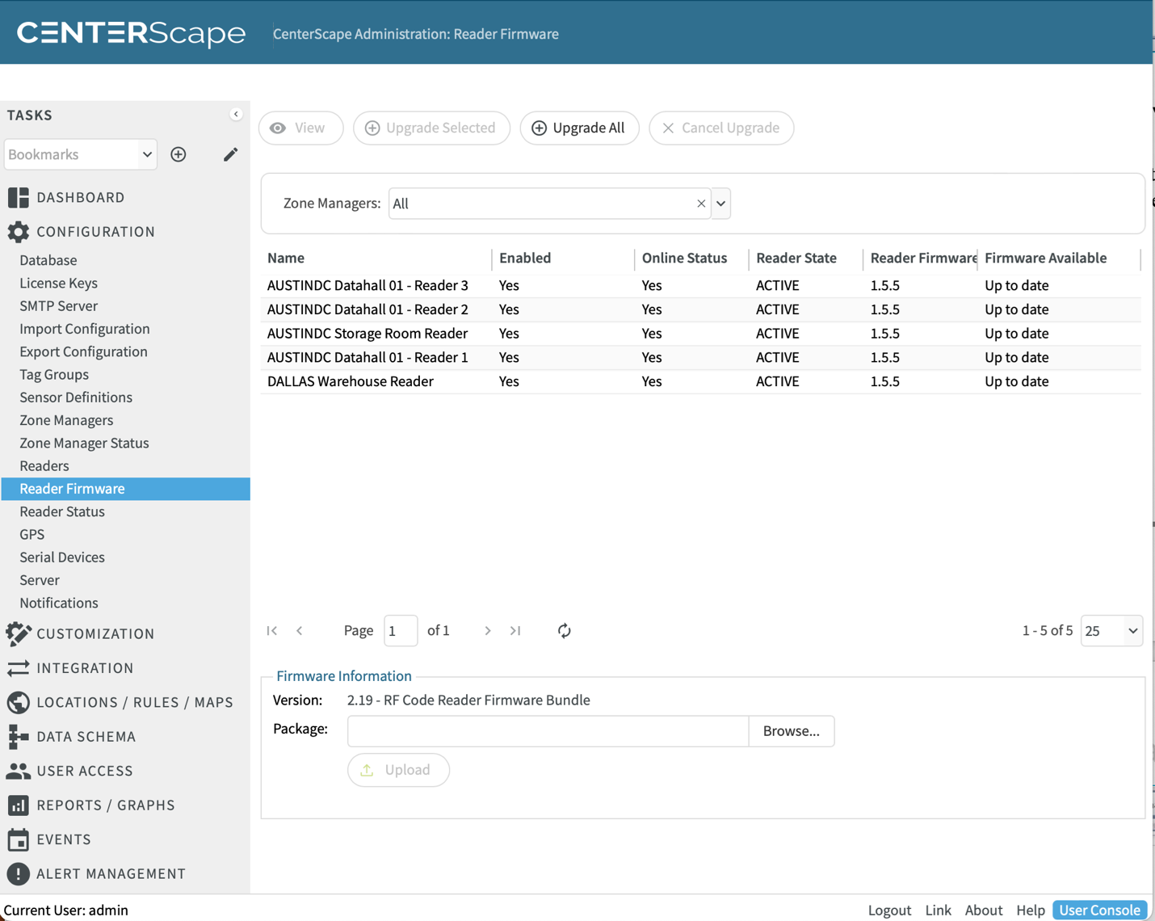This screenshot has height=921, width=1155.
Task: Select Zone Managers in the Configuration menu
Action: (66, 420)
